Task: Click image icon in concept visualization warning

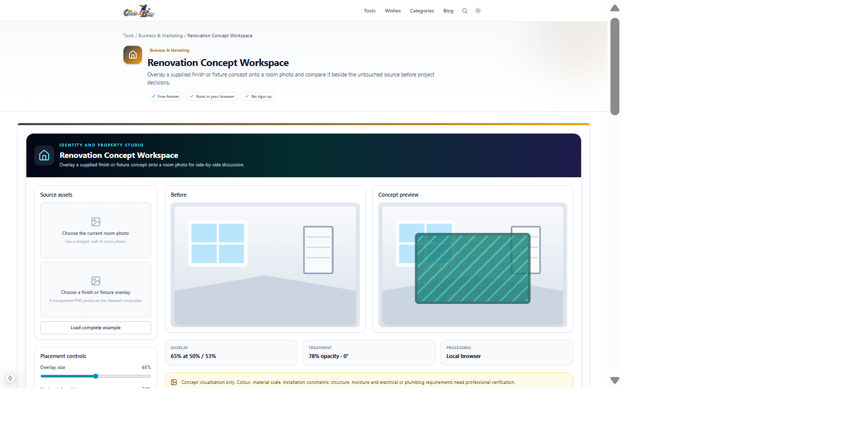Action: 174,382
